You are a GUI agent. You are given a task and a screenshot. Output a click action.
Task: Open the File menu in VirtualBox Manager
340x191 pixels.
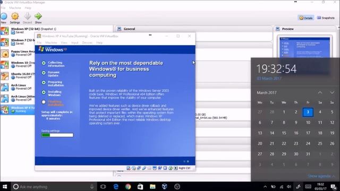pos(3,8)
